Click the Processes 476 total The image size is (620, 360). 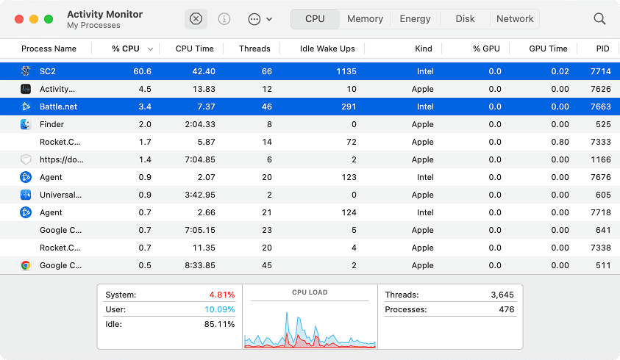click(x=507, y=309)
